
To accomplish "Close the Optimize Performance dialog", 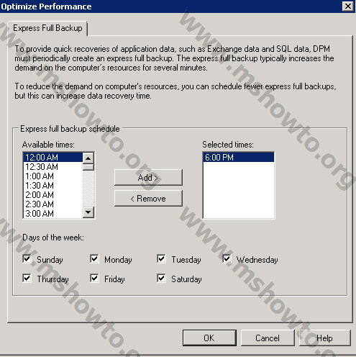I will point(348,6).
